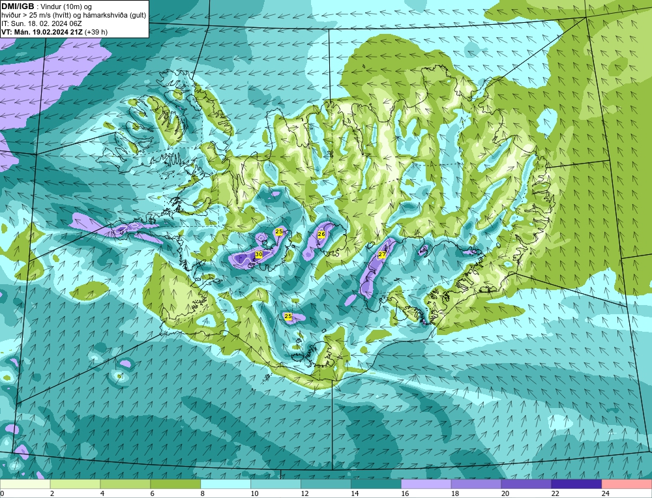Click the scale number 20
Screen dimensions: 652x498
(505, 493)
